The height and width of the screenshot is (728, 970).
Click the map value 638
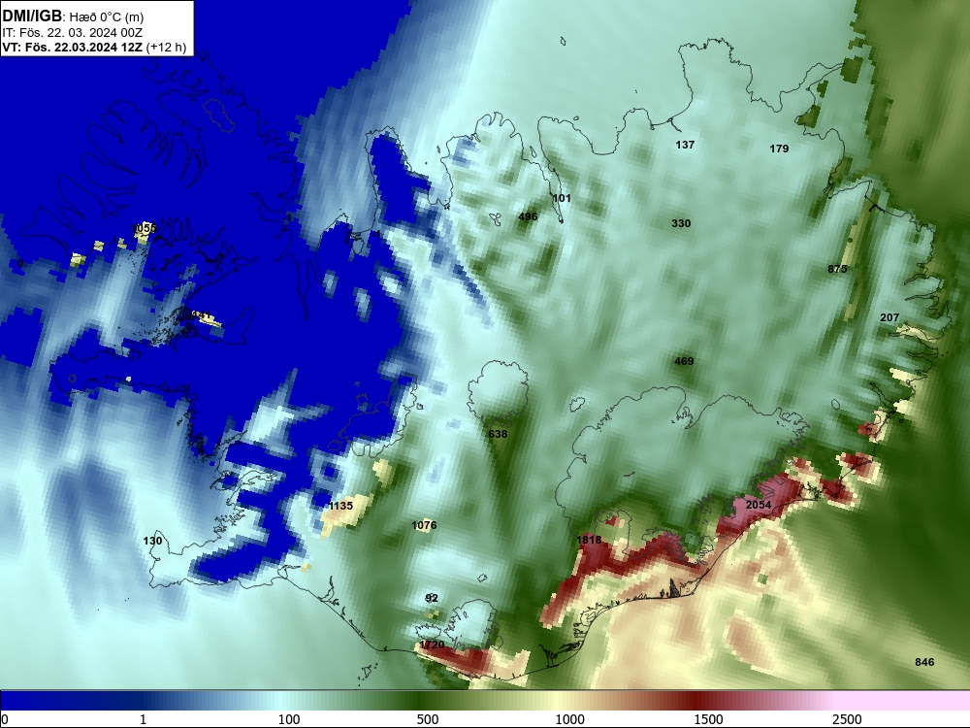[498, 434]
